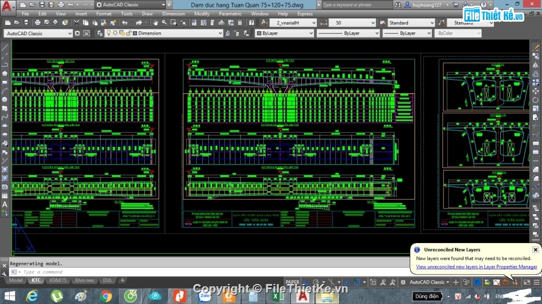Click the Plot printer icon in Quick Access toolbar
This screenshot has width=542, height=304.
tap(61, 5)
